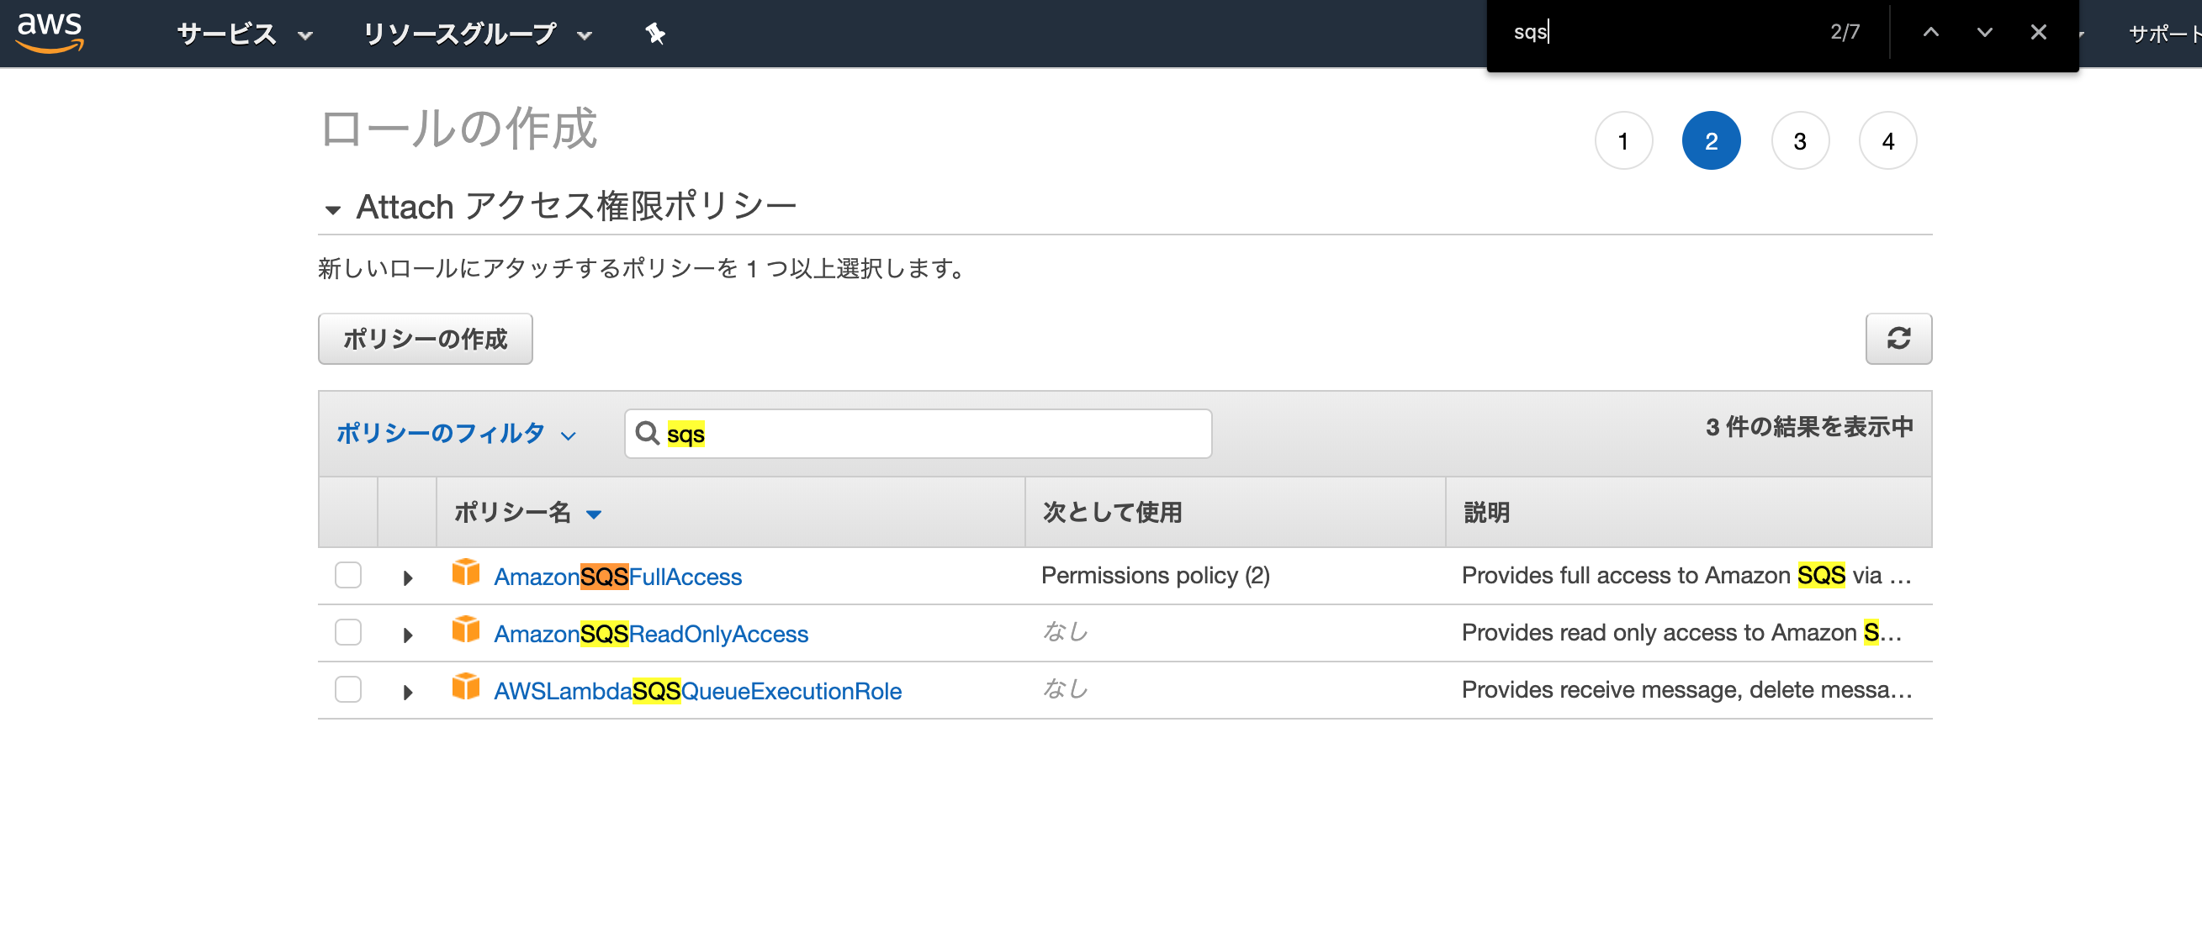Check the AmazonSQSFullAccess checkbox
Viewport: 2202px width, 928px height.
(348, 575)
